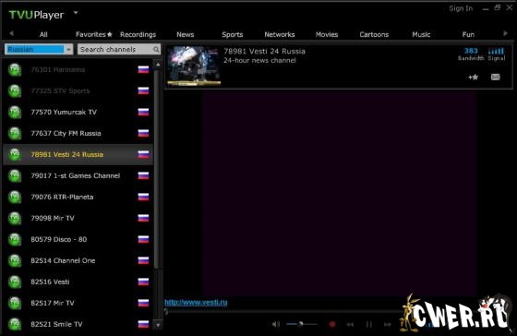Mute audio with the speaker icon
This screenshot has height=336, width=517.
(276, 324)
